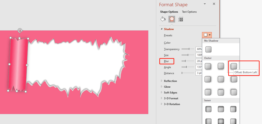The image size is (262, 124).
Task: Click the Distance value field showing 3 pt
Action: [x=199, y=73]
